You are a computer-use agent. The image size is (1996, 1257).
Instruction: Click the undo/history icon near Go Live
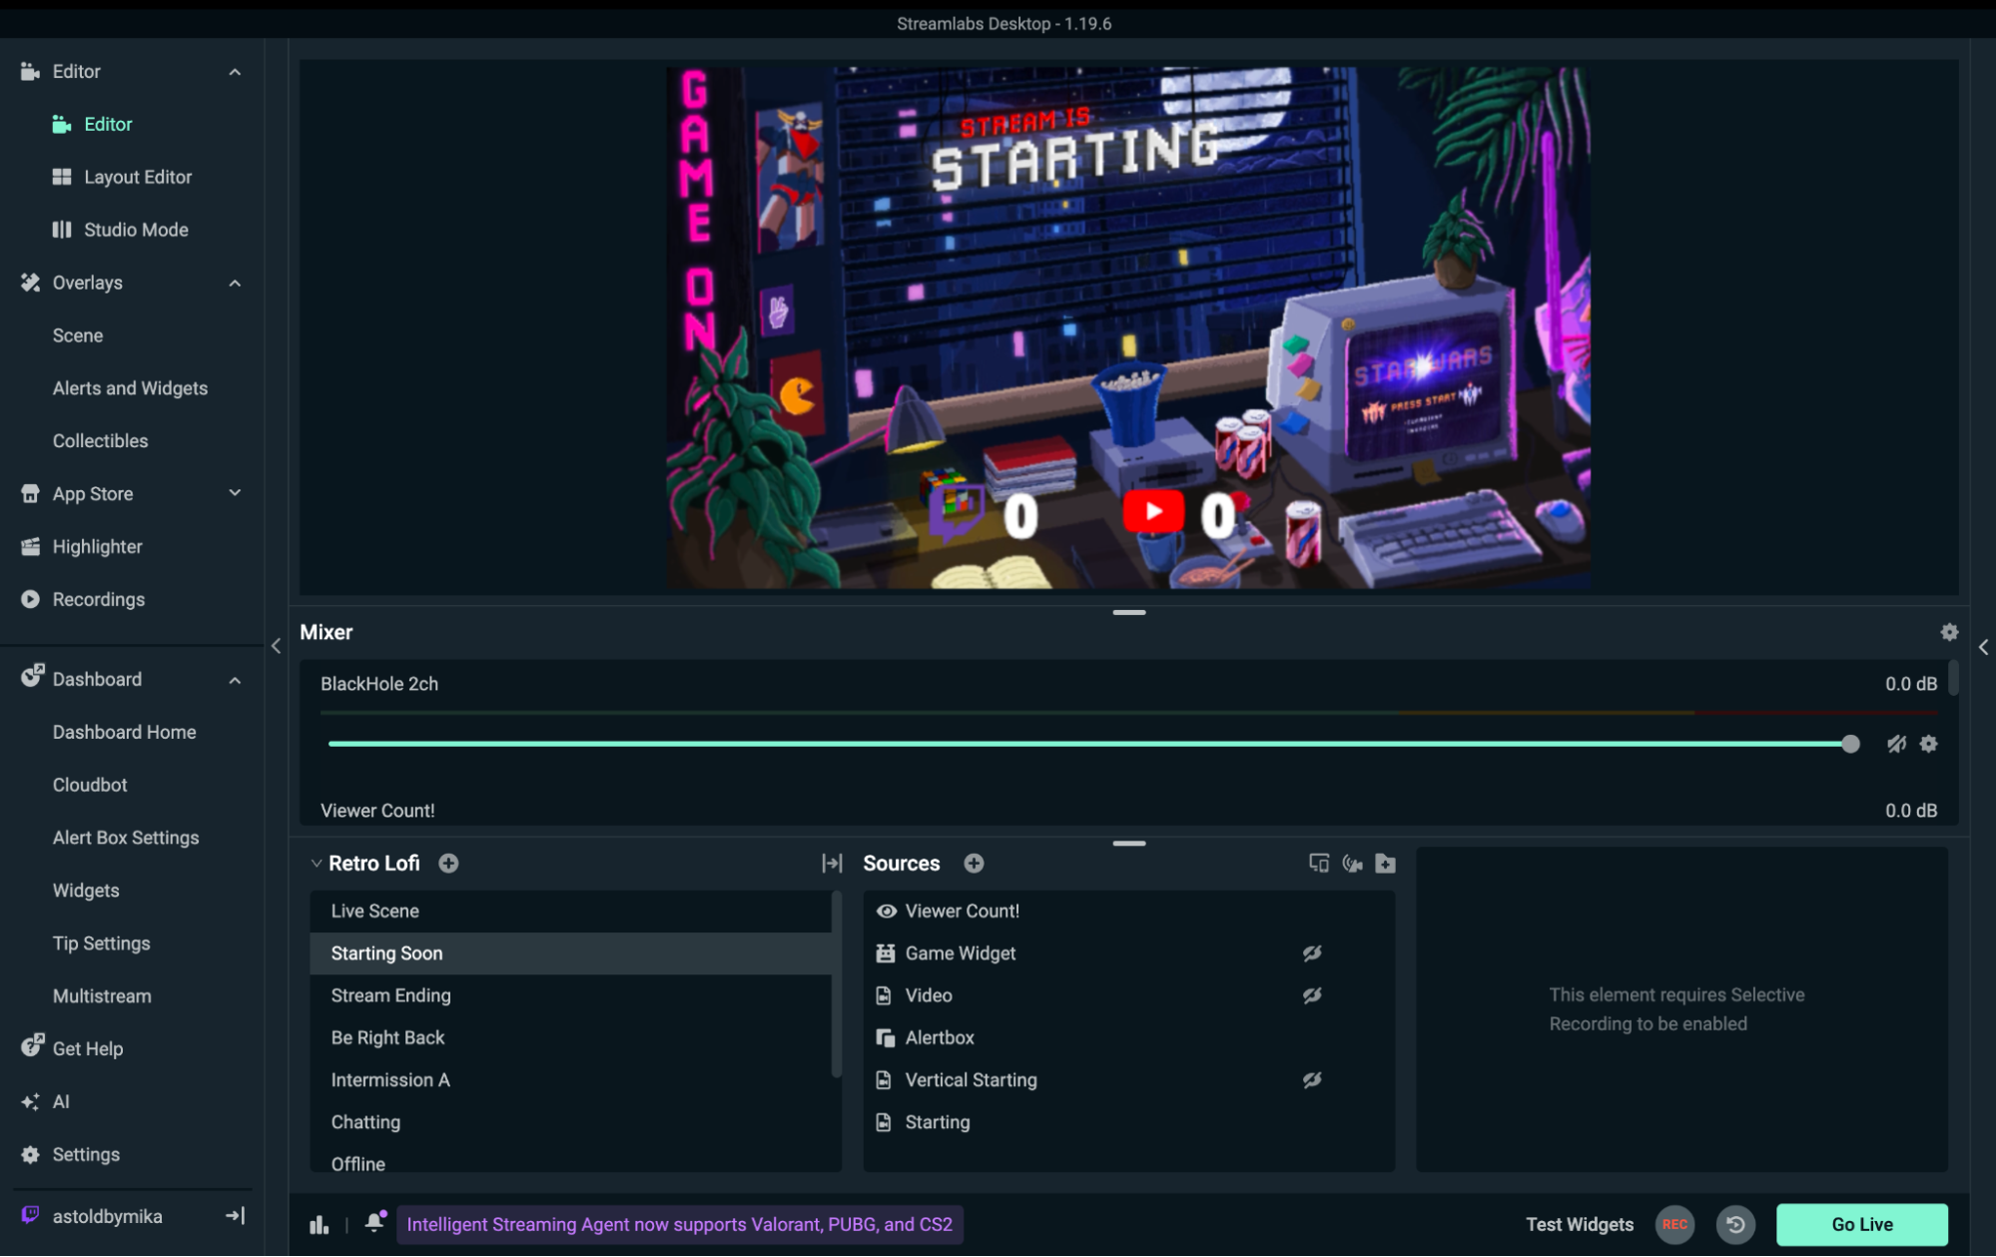(1736, 1224)
